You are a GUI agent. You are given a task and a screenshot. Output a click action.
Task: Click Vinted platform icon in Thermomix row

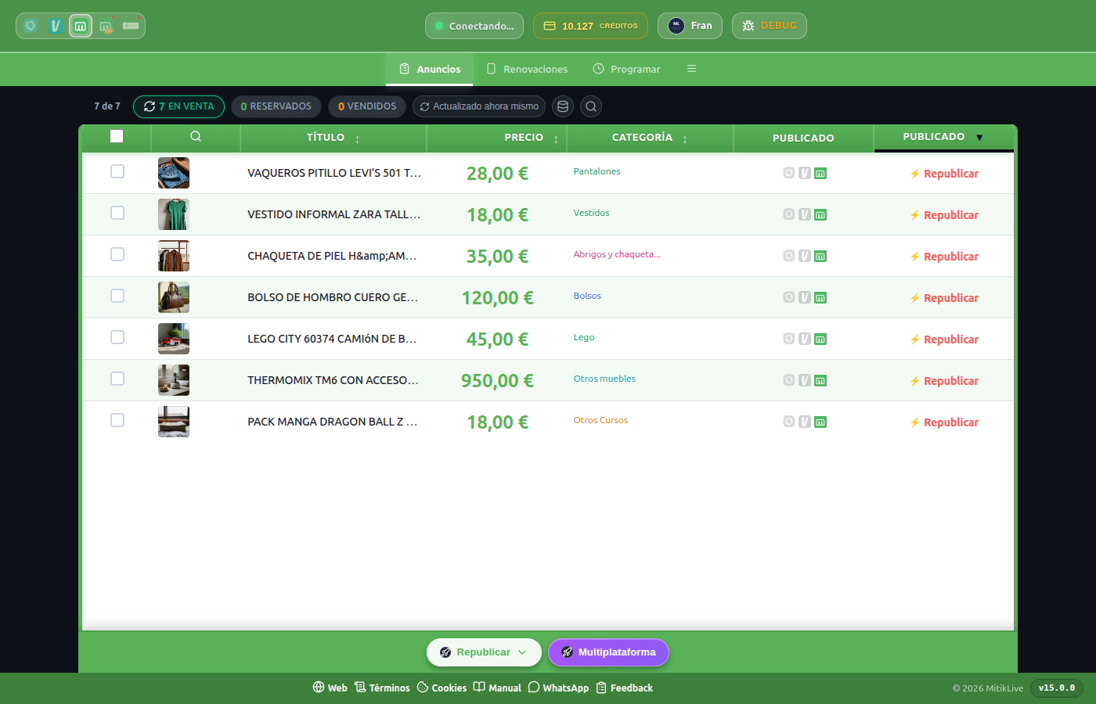805,380
